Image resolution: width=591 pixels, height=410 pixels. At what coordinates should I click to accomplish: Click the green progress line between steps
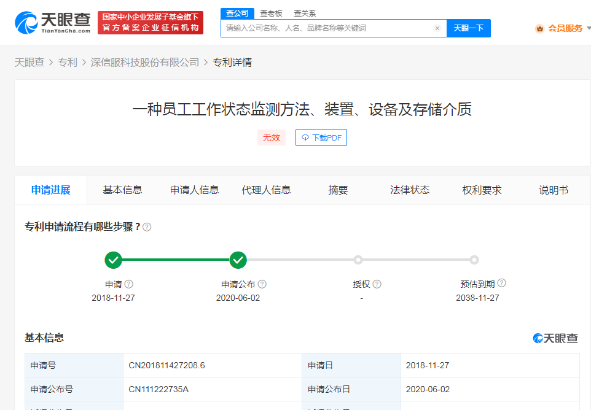pos(176,260)
